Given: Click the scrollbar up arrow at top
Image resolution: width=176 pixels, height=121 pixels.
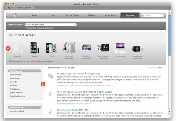Looking at the screenshot, I should (169, 11).
